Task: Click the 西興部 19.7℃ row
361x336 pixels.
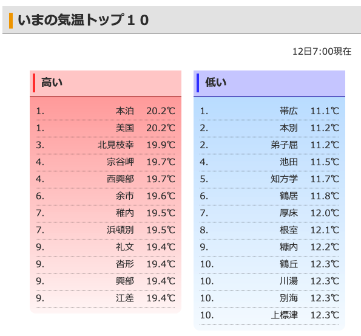Action: click(105, 179)
